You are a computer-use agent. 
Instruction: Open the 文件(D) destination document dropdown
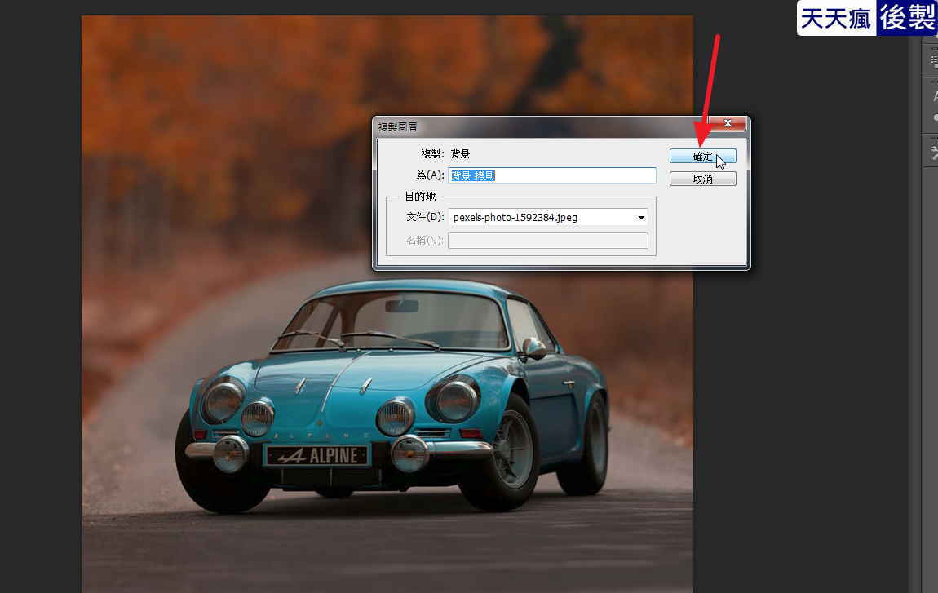click(x=547, y=217)
